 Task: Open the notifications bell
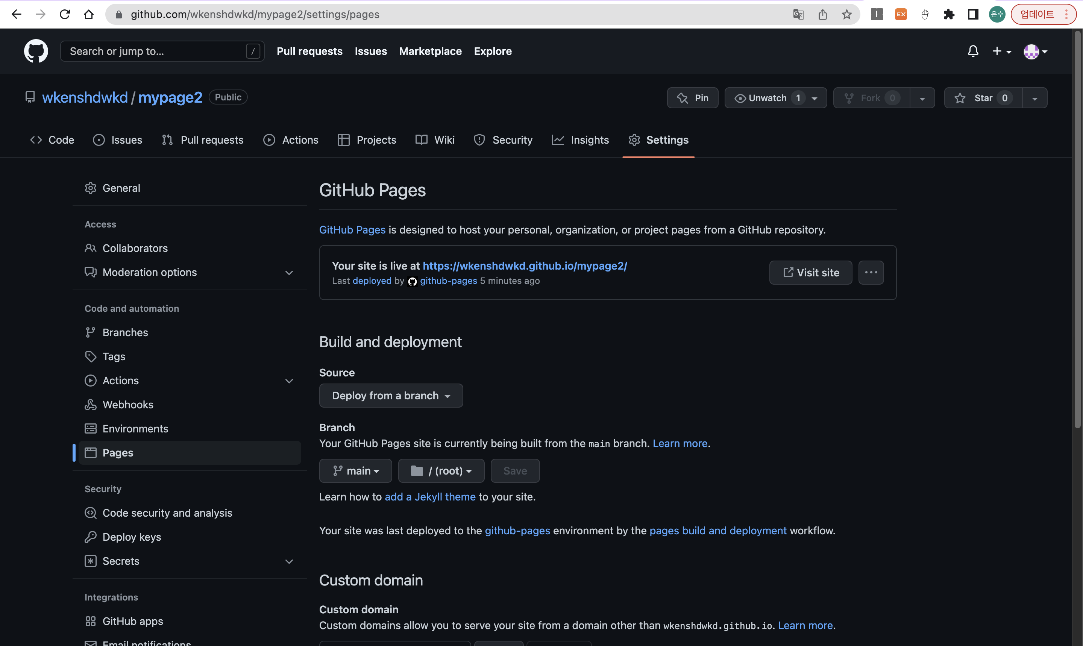coord(973,52)
